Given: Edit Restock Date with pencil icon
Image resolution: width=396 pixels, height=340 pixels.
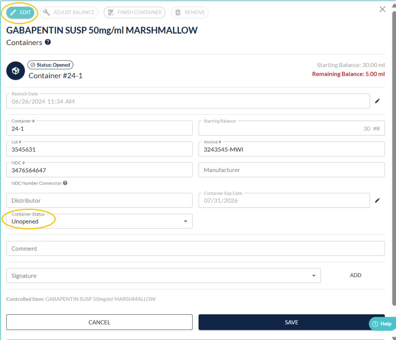Looking at the screenshot, I should tap(377, 101).
